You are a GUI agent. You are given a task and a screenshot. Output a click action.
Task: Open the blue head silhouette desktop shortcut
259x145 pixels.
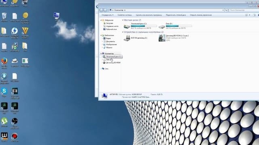click(4, 78)
